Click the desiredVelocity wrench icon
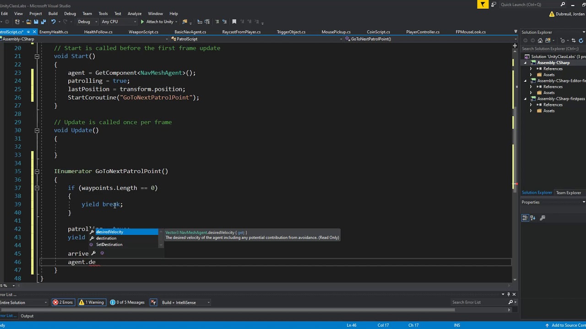Image resolution: width=586 pixels, height=329 pixels. click(92, 232)
